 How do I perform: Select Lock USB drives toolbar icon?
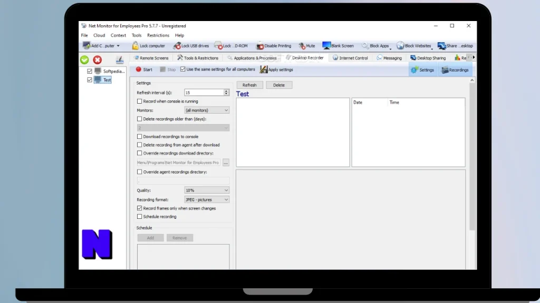[x=177, y=46]
